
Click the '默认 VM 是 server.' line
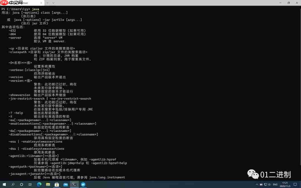pos(50,41)
